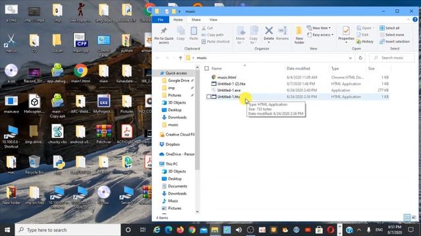Open the Move to dropdown
This screenshot has height=236, width=421.
[241, 35]
